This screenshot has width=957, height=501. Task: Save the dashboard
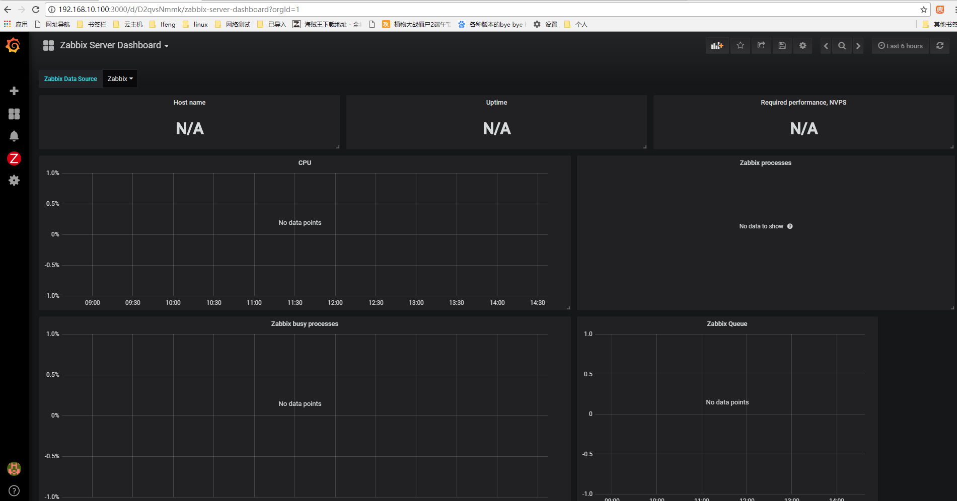[x=782, y=46]
